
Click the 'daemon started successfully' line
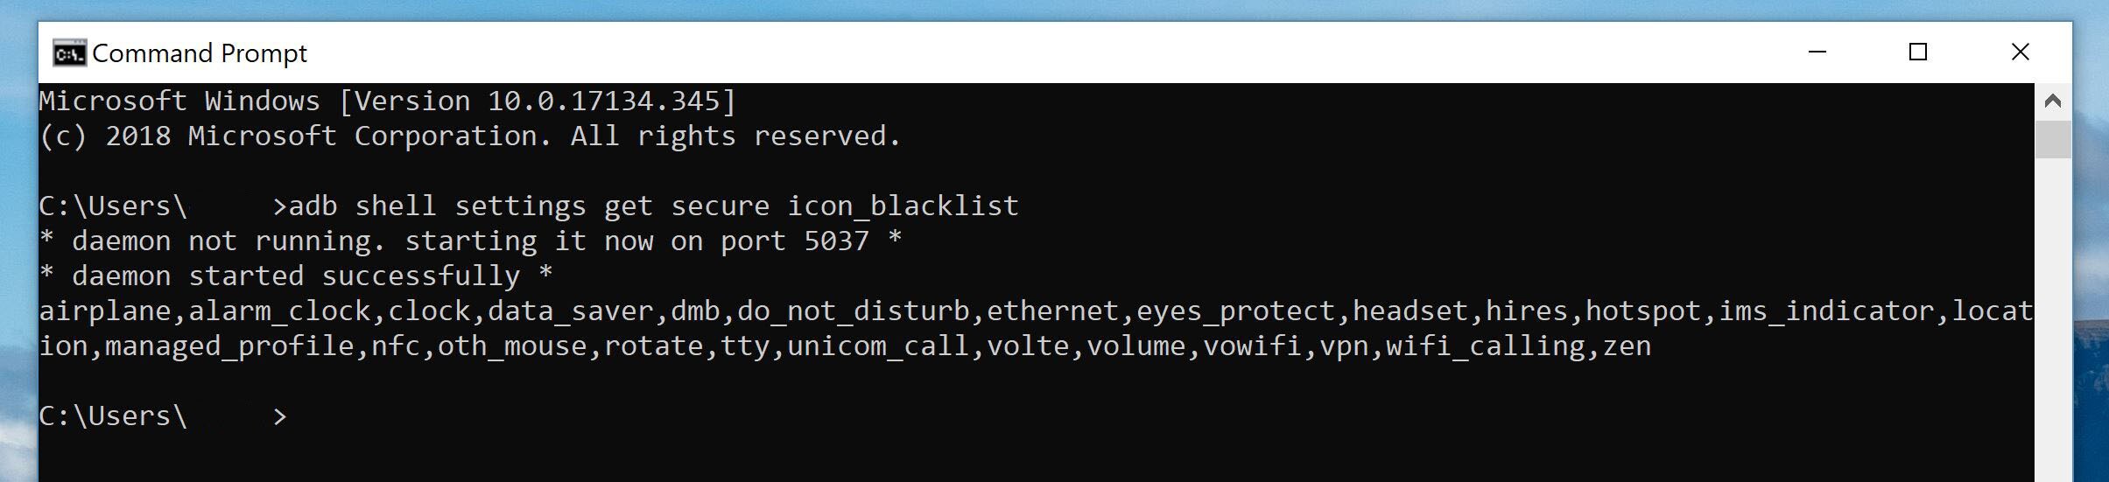click(296, 276)
